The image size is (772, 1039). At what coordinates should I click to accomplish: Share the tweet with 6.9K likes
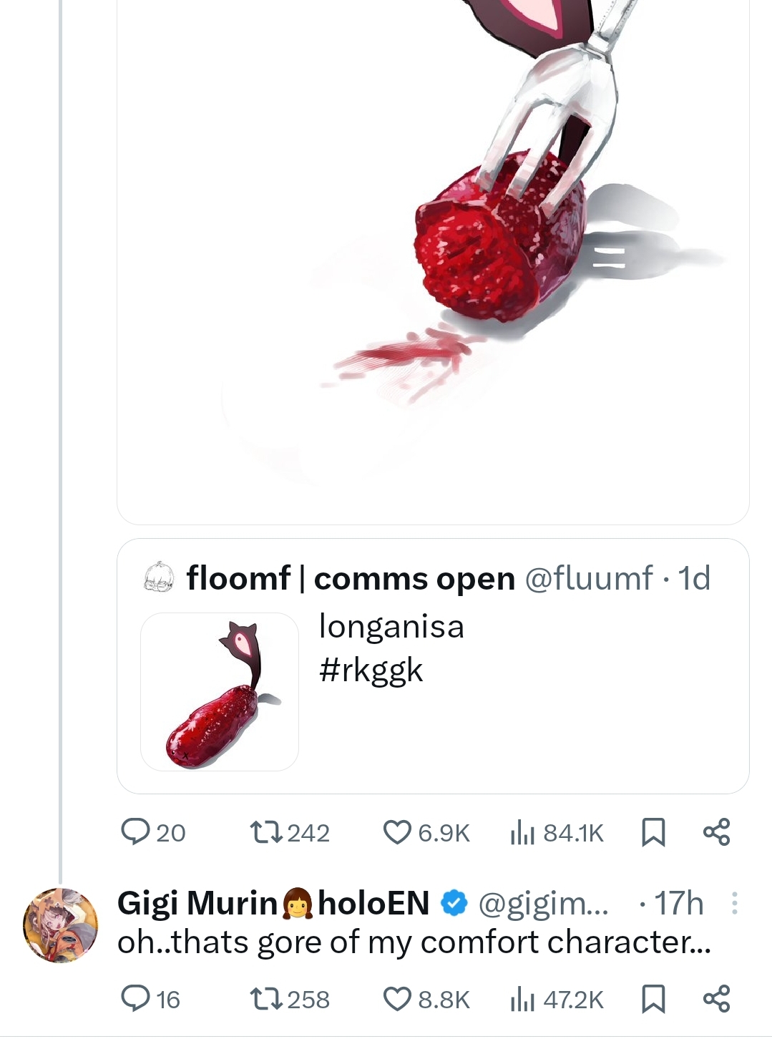pos(716,831)
